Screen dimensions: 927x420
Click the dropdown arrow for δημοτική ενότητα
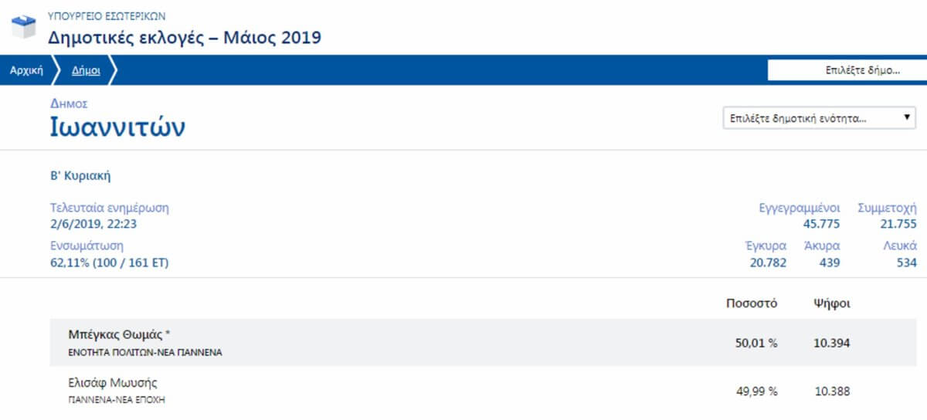click(x=906, y=119)
